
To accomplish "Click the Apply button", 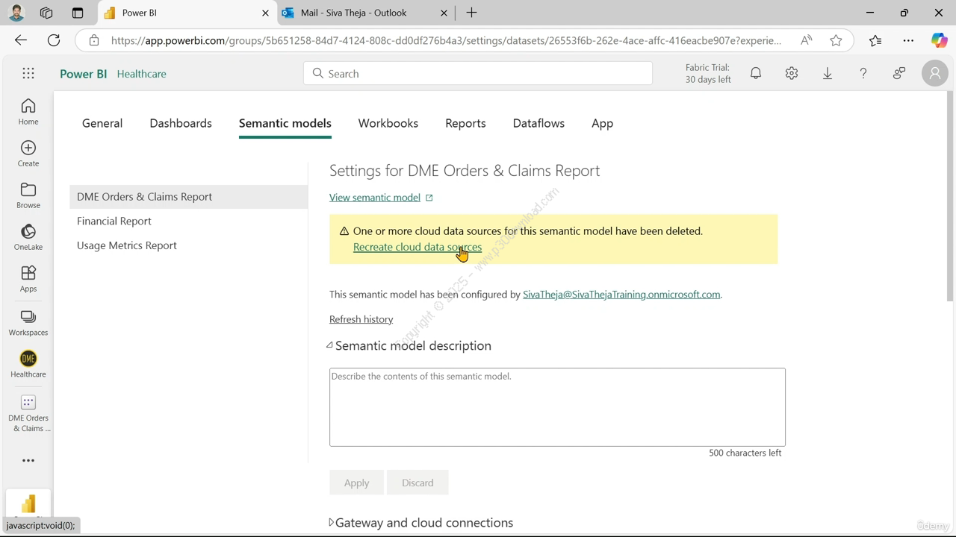I will tap(356, 483).
